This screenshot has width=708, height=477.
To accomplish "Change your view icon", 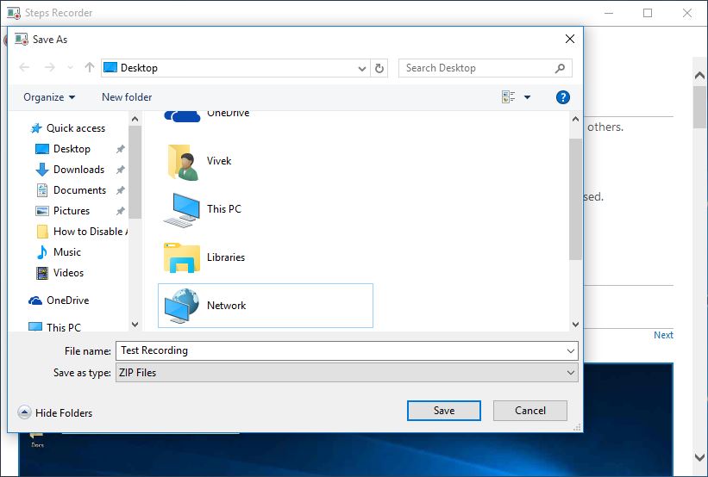I will pyautogui.click(x=509, y=97).
